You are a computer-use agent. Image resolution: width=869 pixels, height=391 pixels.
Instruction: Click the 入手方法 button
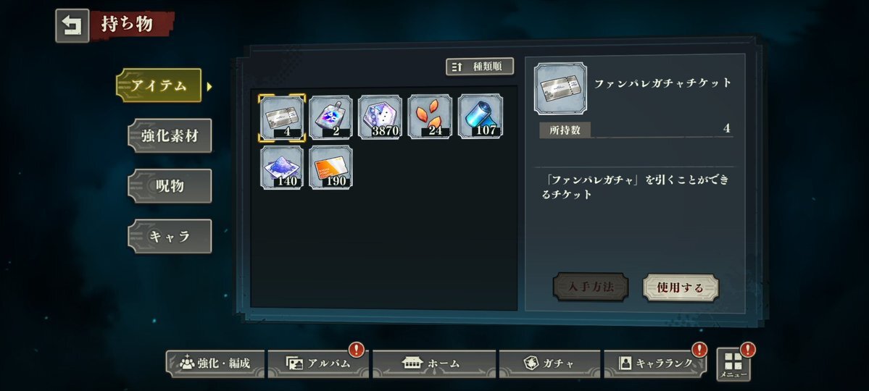coord(591,287)
